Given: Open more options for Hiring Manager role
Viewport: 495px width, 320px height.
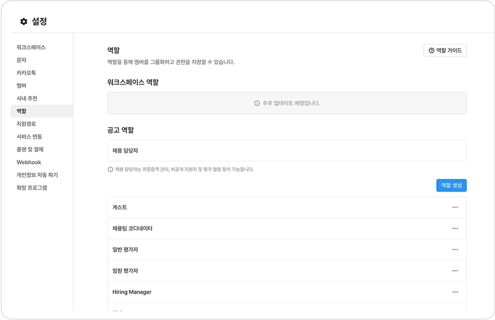Looking at the screenshot, I should coord(455,292).
